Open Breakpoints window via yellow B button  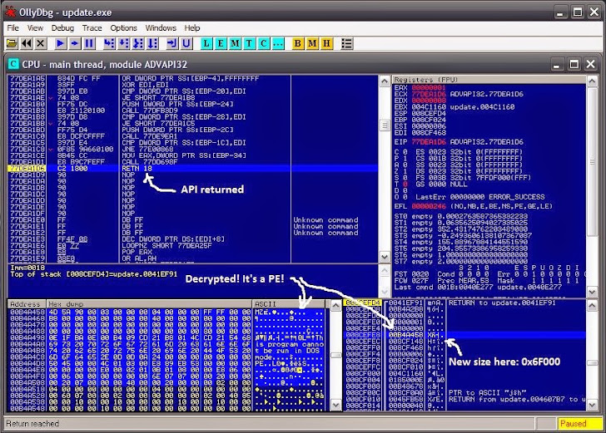tap(298, 43)
